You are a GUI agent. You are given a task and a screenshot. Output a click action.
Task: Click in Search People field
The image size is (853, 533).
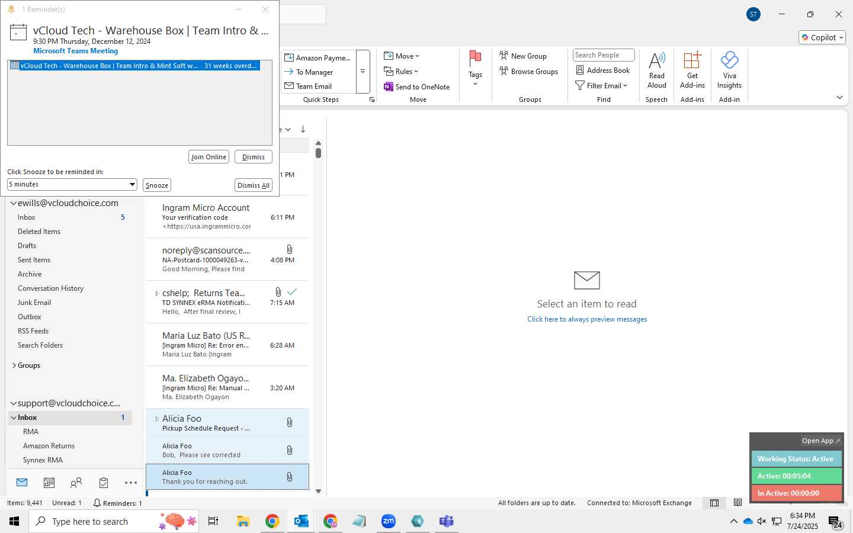point(604,55)
